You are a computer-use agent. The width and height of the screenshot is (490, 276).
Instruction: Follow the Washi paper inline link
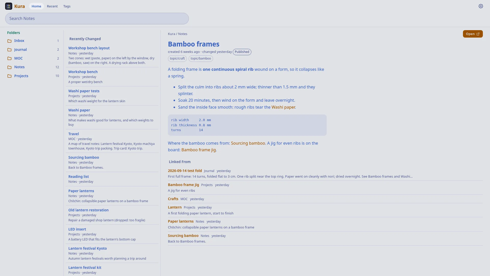click(283, 107)
